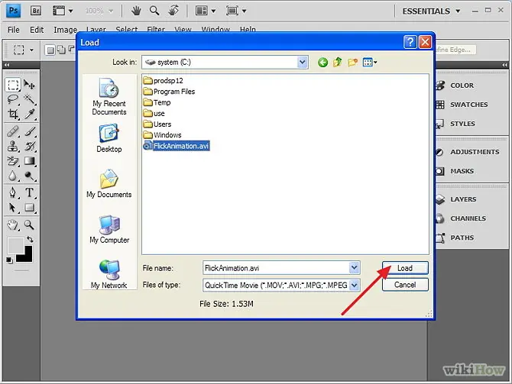Select the Type tool
Screen dimensions: 512x384
click(x=29, y=192)
